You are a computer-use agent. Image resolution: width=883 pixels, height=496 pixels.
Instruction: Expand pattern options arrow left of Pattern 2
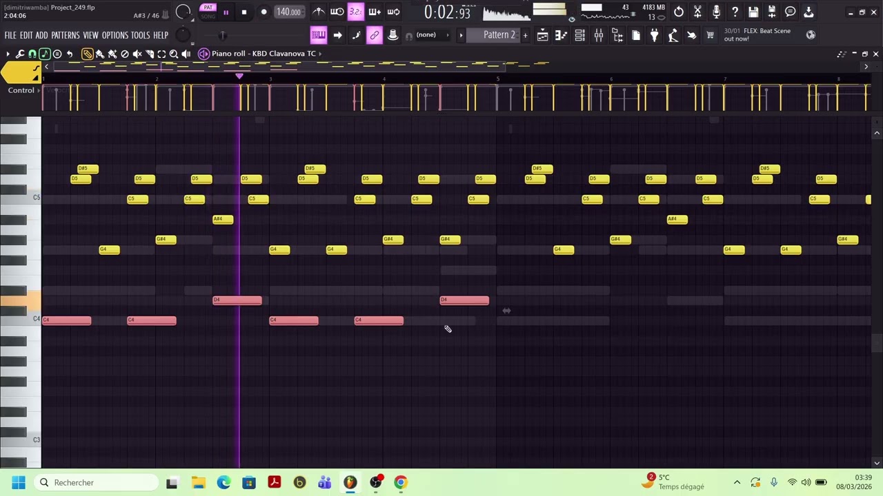coord(461,35)
